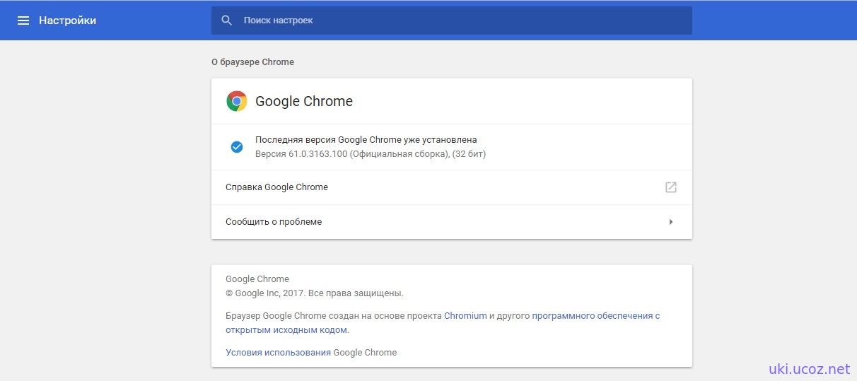
Task: Open help via external link icon
Action: 671,187
